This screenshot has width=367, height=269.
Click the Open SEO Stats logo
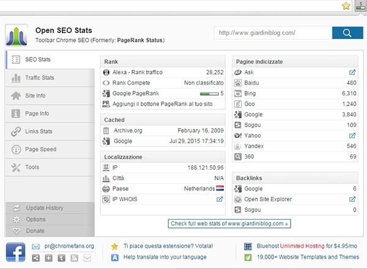(17, 35)
